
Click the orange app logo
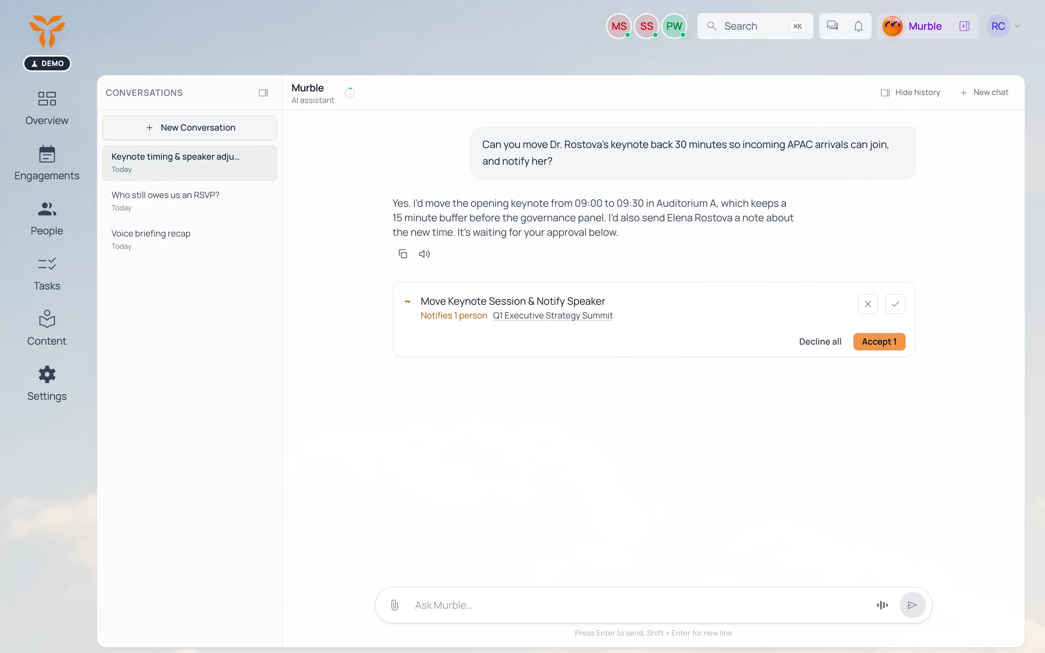coord(47,31)
